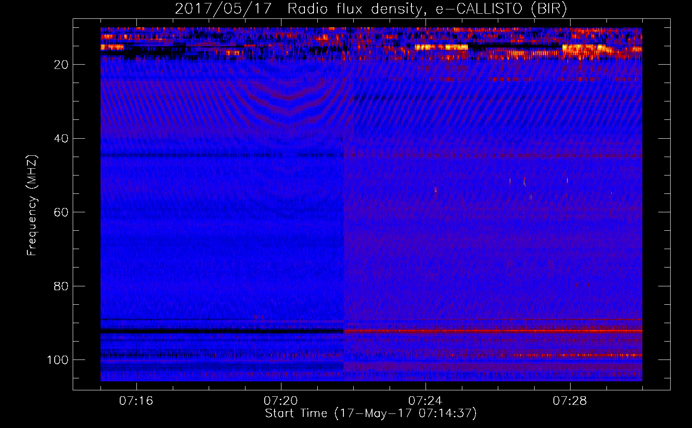Click the 80 frequency tick label
Screen dimensions: 692x428
[x=61, y=286]
